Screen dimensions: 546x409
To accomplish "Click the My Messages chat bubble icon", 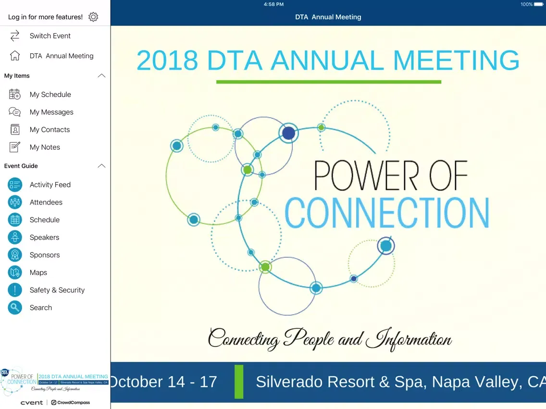I will pos(15,112).
